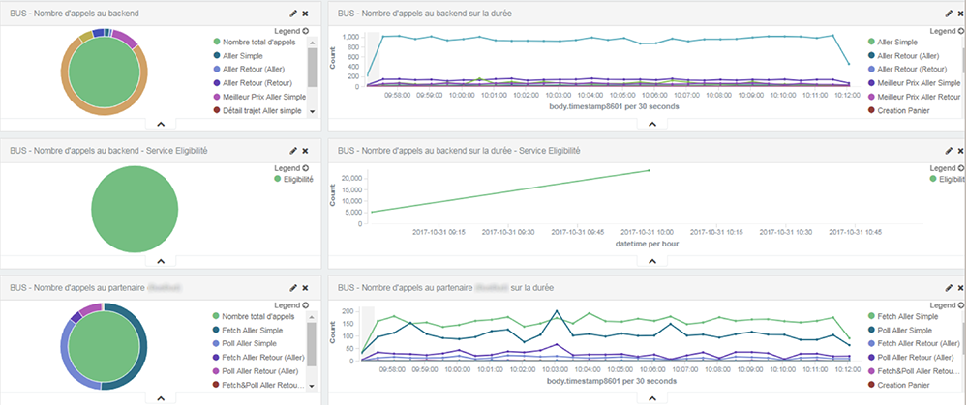Select 'Eligibilit' legend entry in the hourly line panel
The height and width of the screenshot is (405, 968).
click(x=947, y=180)
